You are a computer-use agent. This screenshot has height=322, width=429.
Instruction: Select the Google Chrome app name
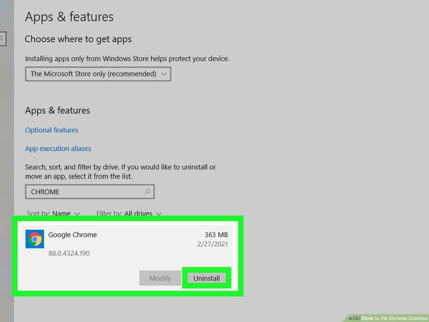coord(72,235)
